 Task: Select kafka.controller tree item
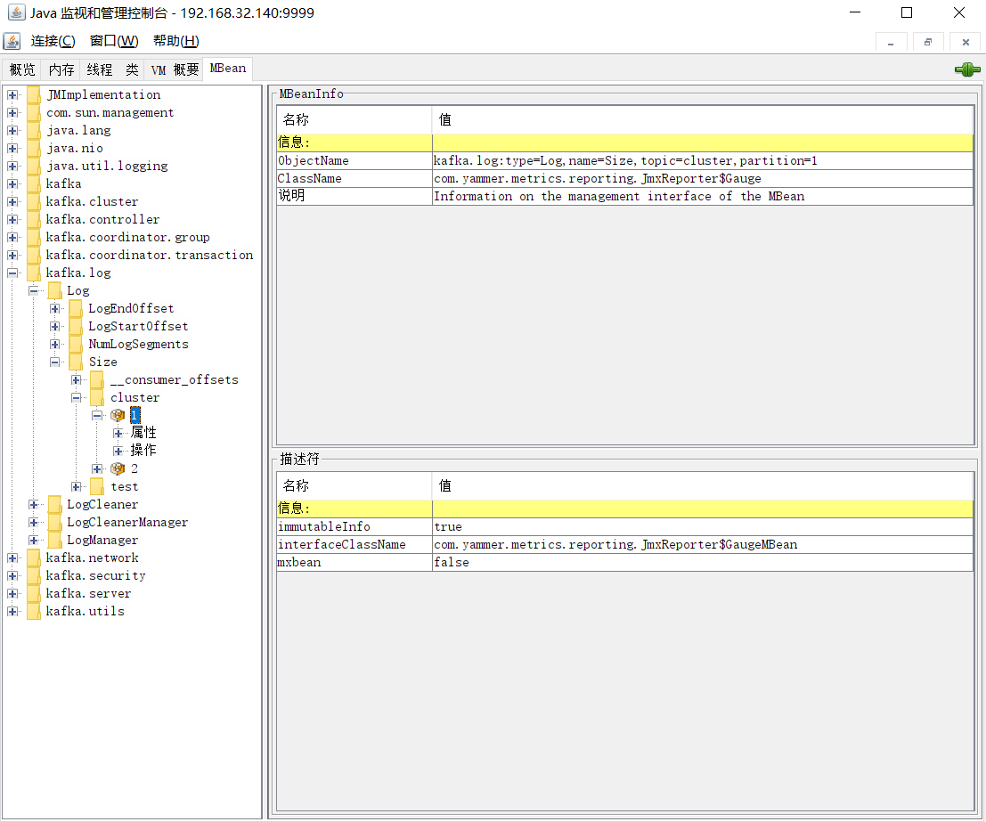(x=102, y=219)
